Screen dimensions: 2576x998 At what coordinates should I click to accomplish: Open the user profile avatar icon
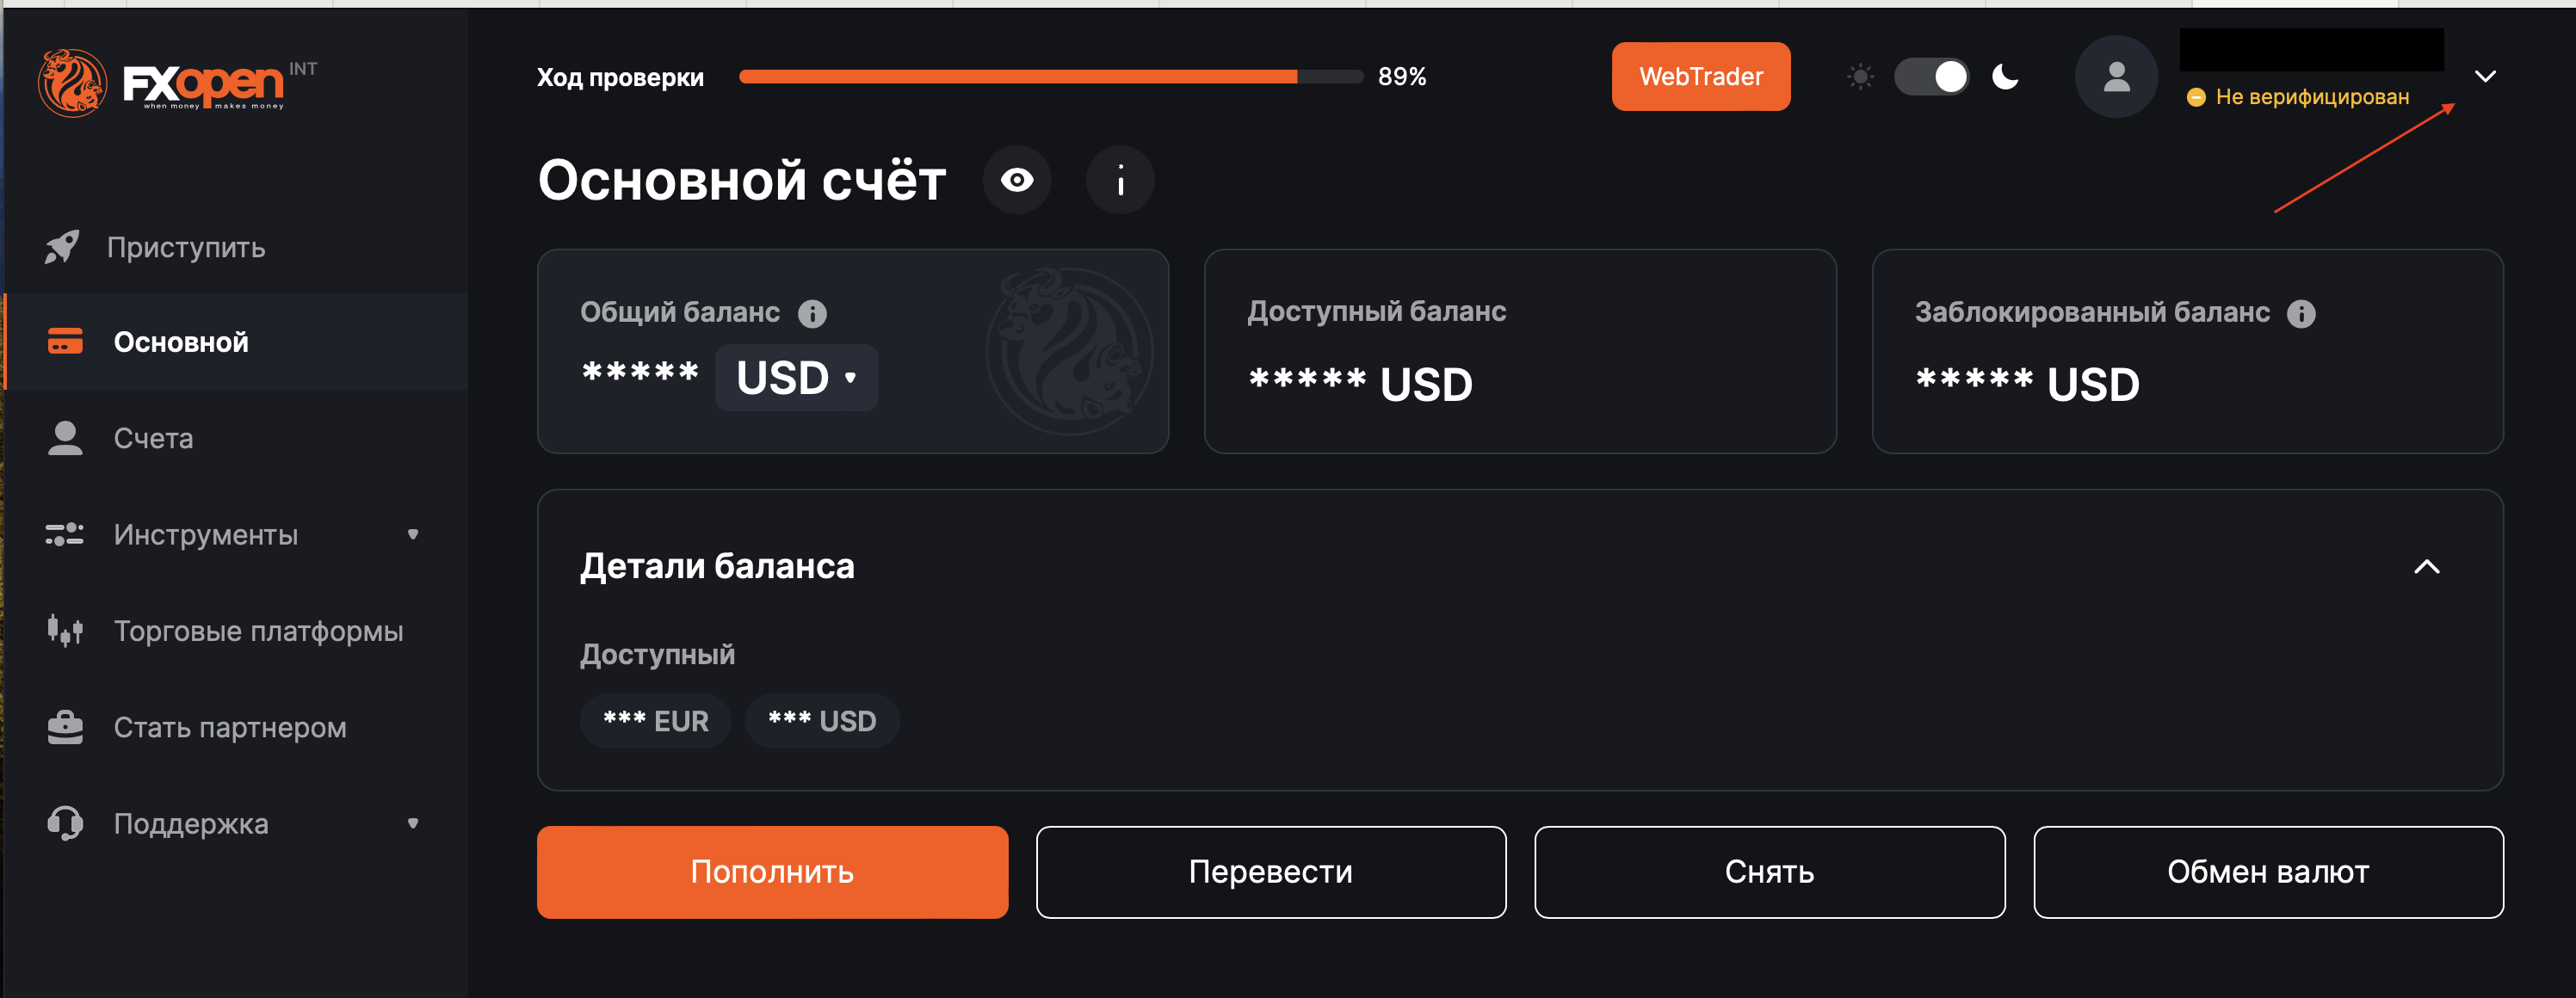pos(2116,77)
